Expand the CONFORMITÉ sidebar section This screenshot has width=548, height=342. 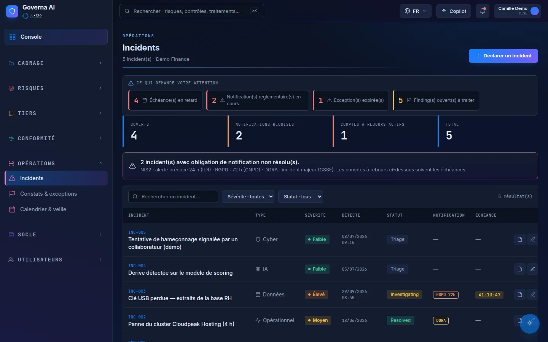tap(56, 138)
